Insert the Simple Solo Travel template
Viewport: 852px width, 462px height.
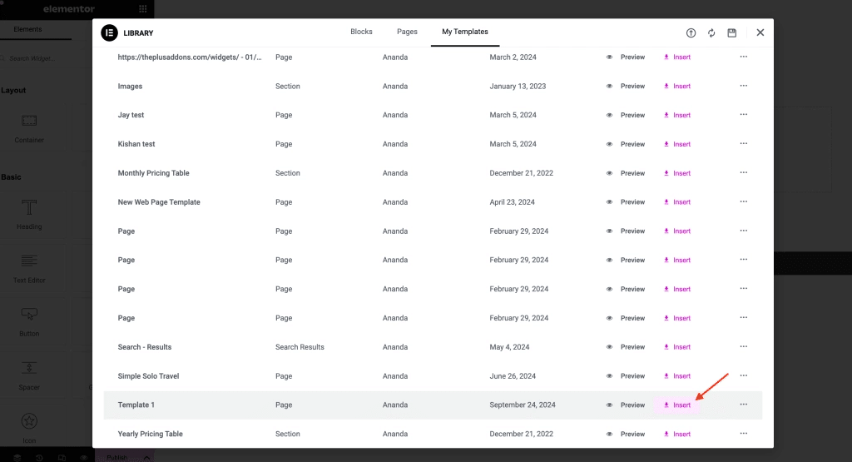click(677, 376)
